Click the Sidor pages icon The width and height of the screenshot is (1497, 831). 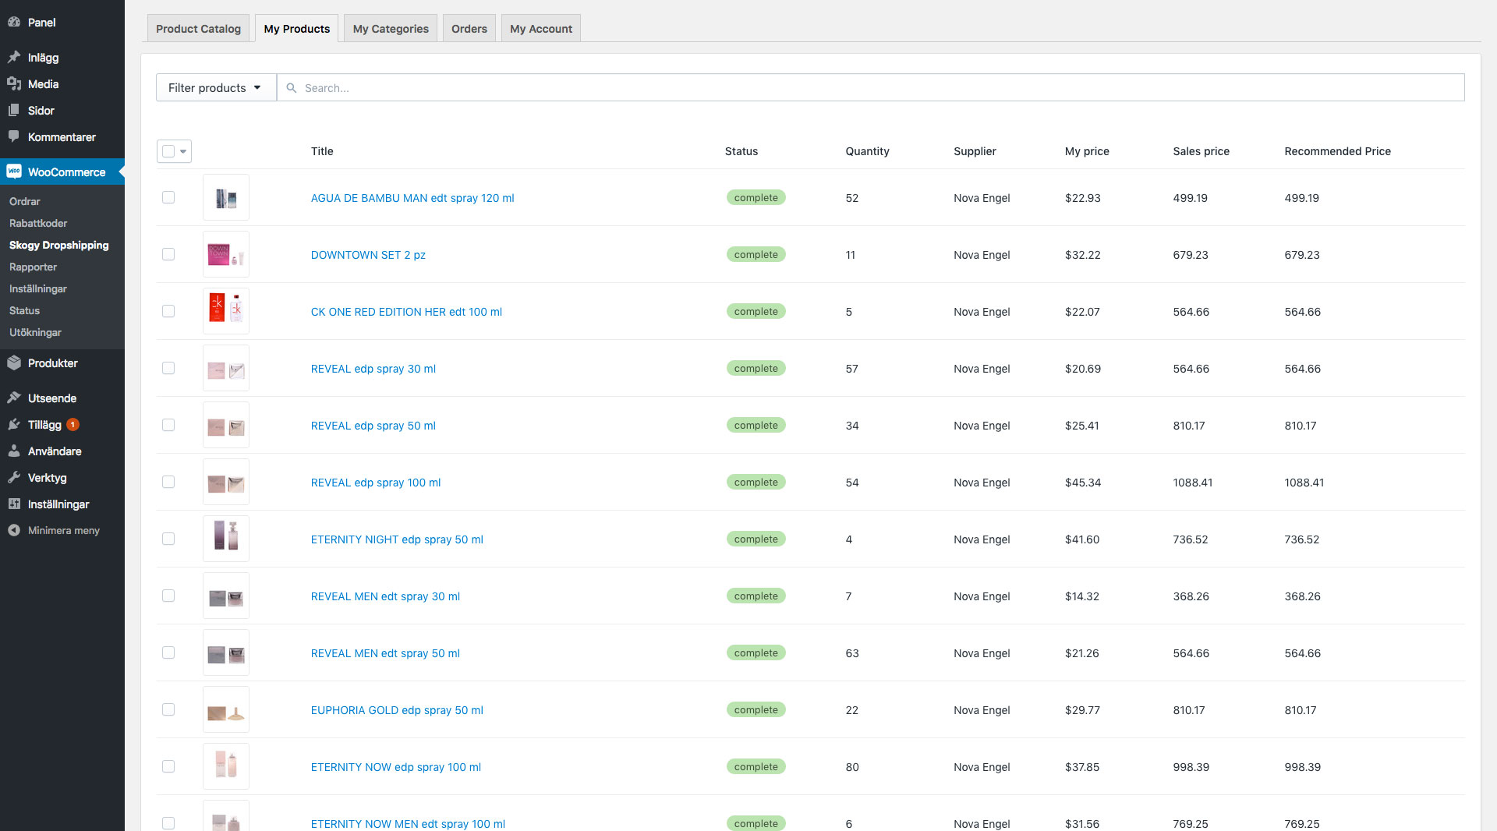[14, 110]
